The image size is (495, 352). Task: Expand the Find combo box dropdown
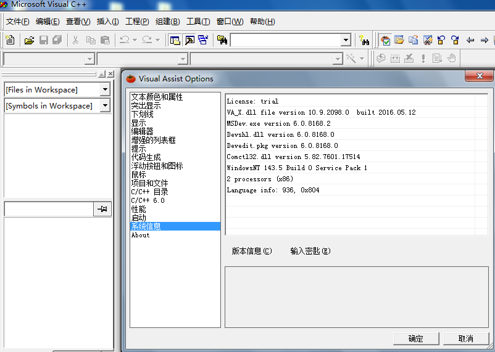[x=346, y=40]
